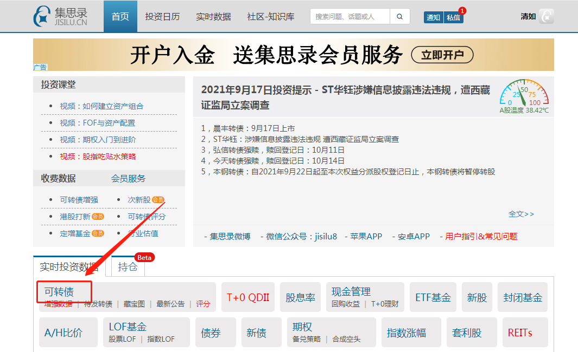Viewport: 578px width, 352px height.
Task: Open 视频:股指吃贴水策略 course link
Action: point(98,157)
